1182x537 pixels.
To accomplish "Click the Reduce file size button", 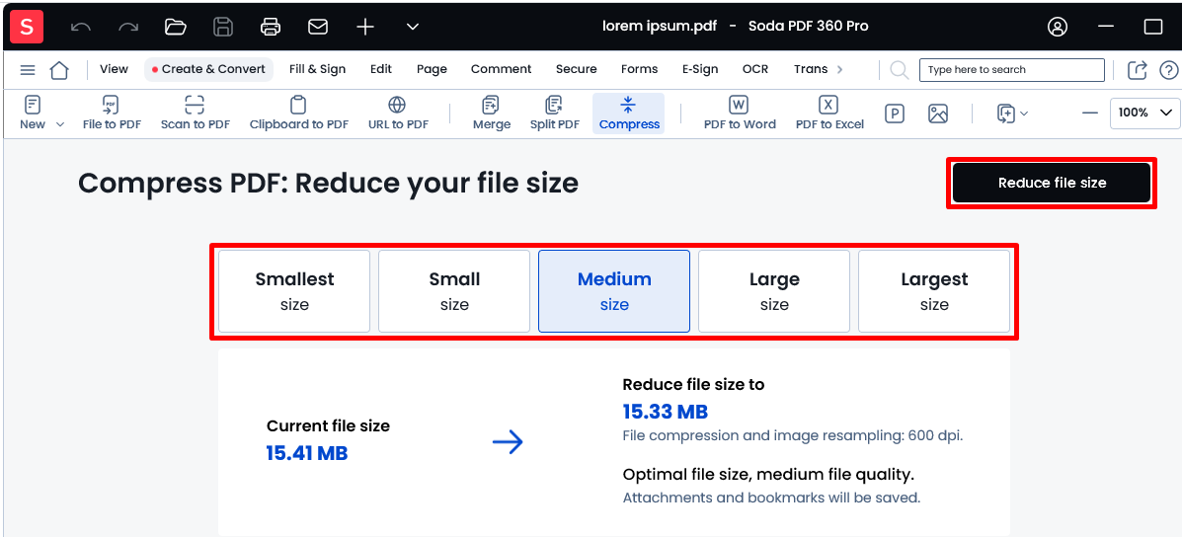I will click(1052, 183).
